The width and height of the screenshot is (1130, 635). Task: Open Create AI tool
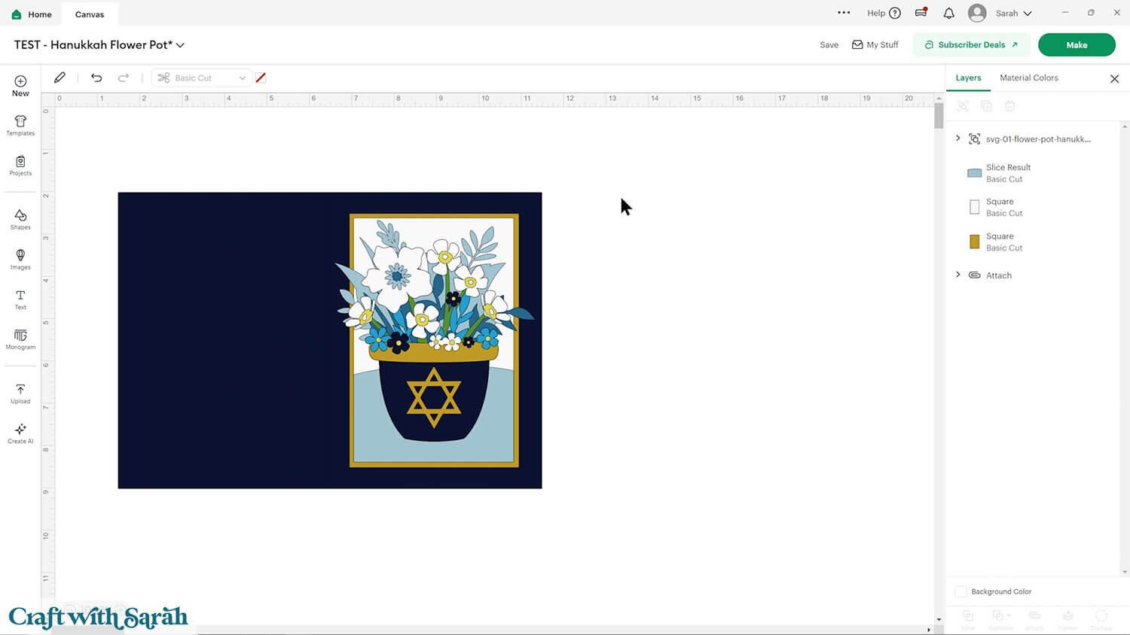(20, 433)
